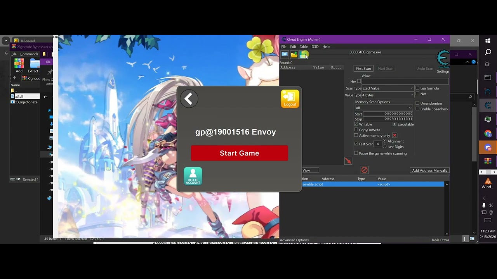Open Cheat Engine's D3D menu
This screenshot has height=279, width=497.
coord(315,46)
